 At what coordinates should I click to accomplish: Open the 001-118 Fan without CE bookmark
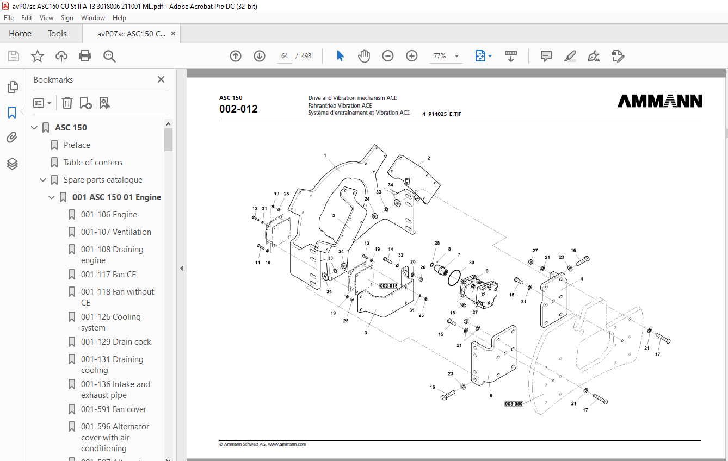(x=118, y=297)
